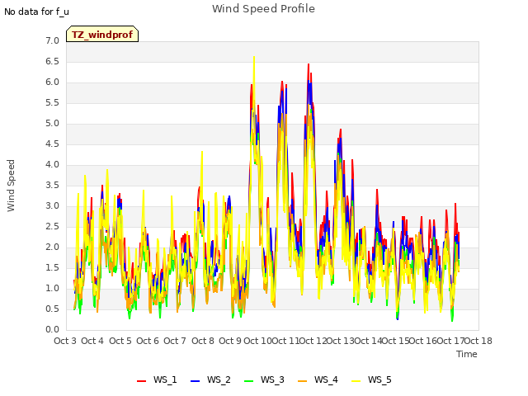528x396 pixels.
Task: Click the Oct 18 x-axis tick label
Action: pos(478,341)
